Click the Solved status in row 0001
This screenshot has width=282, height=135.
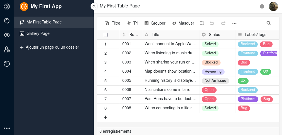(x=210, y=44)
